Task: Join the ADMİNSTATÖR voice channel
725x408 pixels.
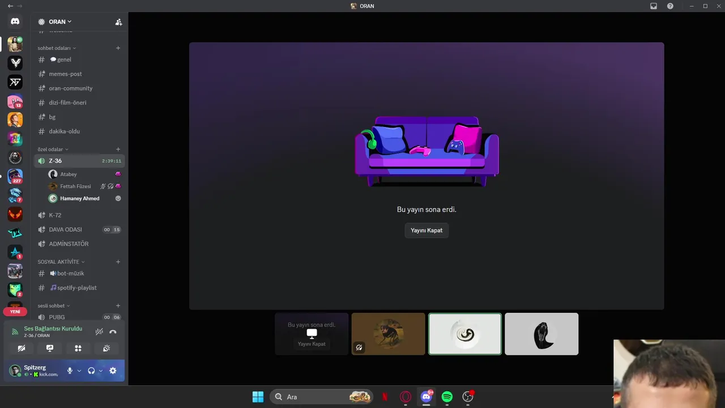Action: pyautogui.click(x=79, y=244)
